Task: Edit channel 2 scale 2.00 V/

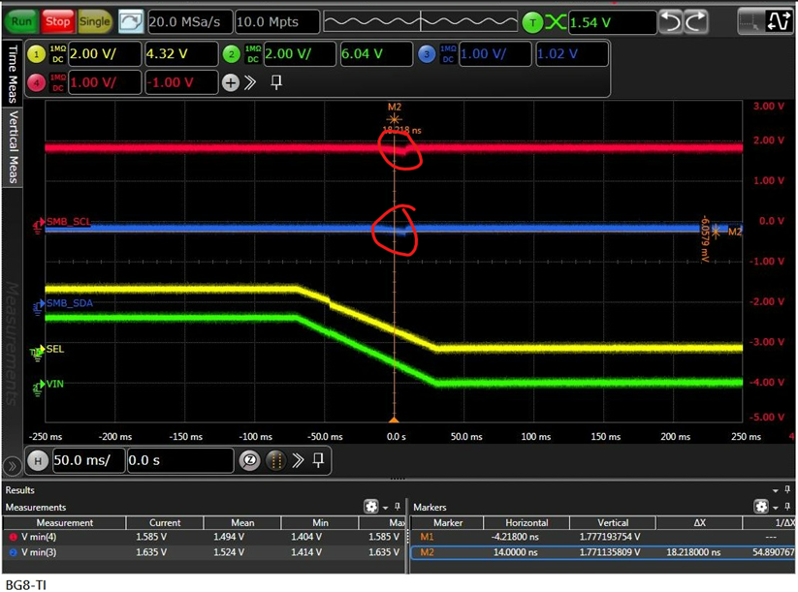Action: (x=300, y=54)
